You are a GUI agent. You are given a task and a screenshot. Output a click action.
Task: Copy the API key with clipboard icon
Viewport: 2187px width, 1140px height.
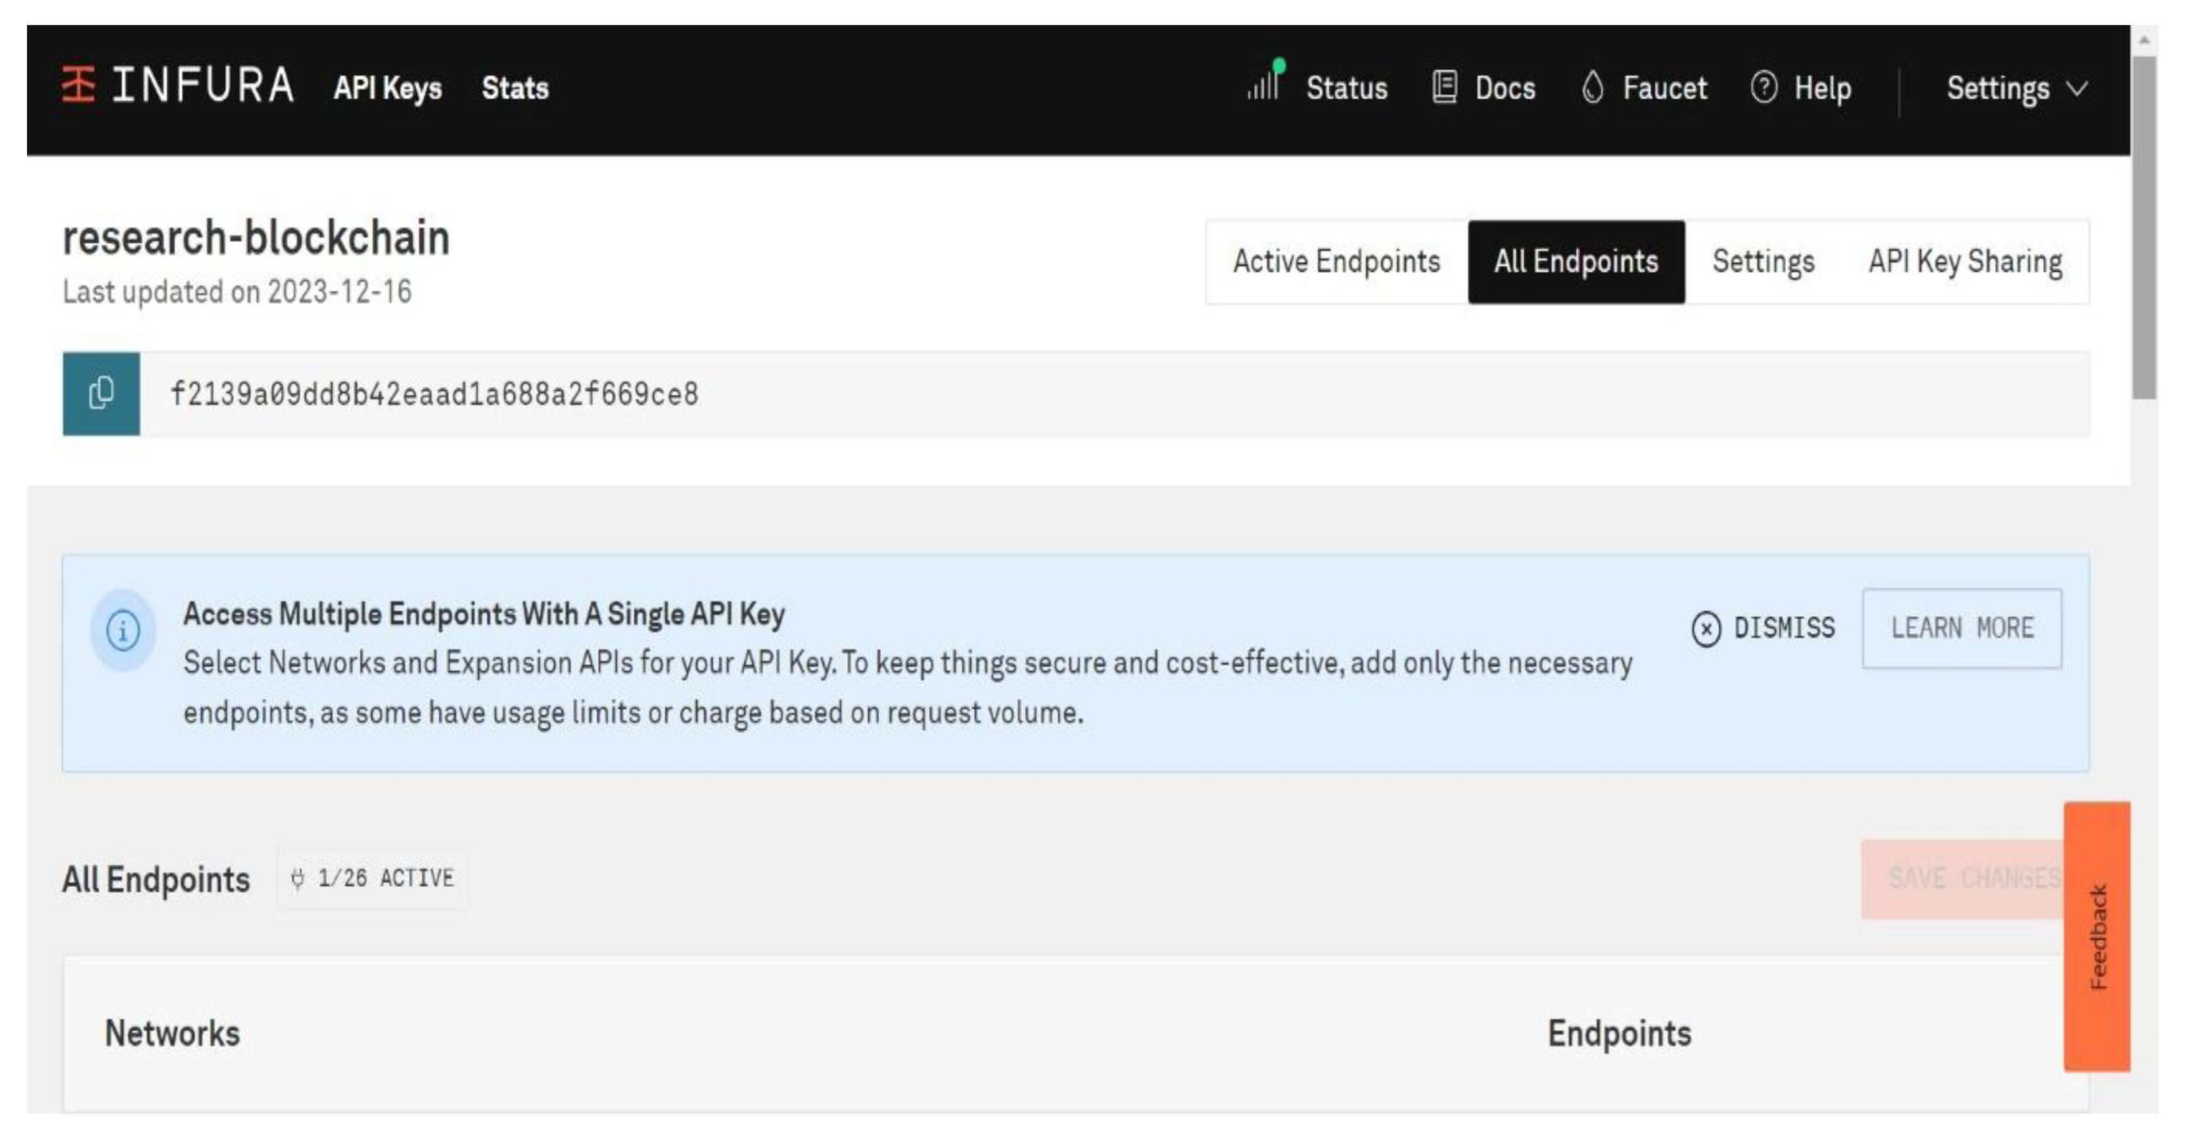click(x=101, y=393)
